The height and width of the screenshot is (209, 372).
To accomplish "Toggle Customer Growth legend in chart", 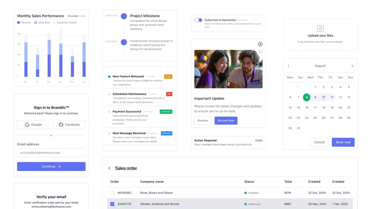I will (65, 23).
